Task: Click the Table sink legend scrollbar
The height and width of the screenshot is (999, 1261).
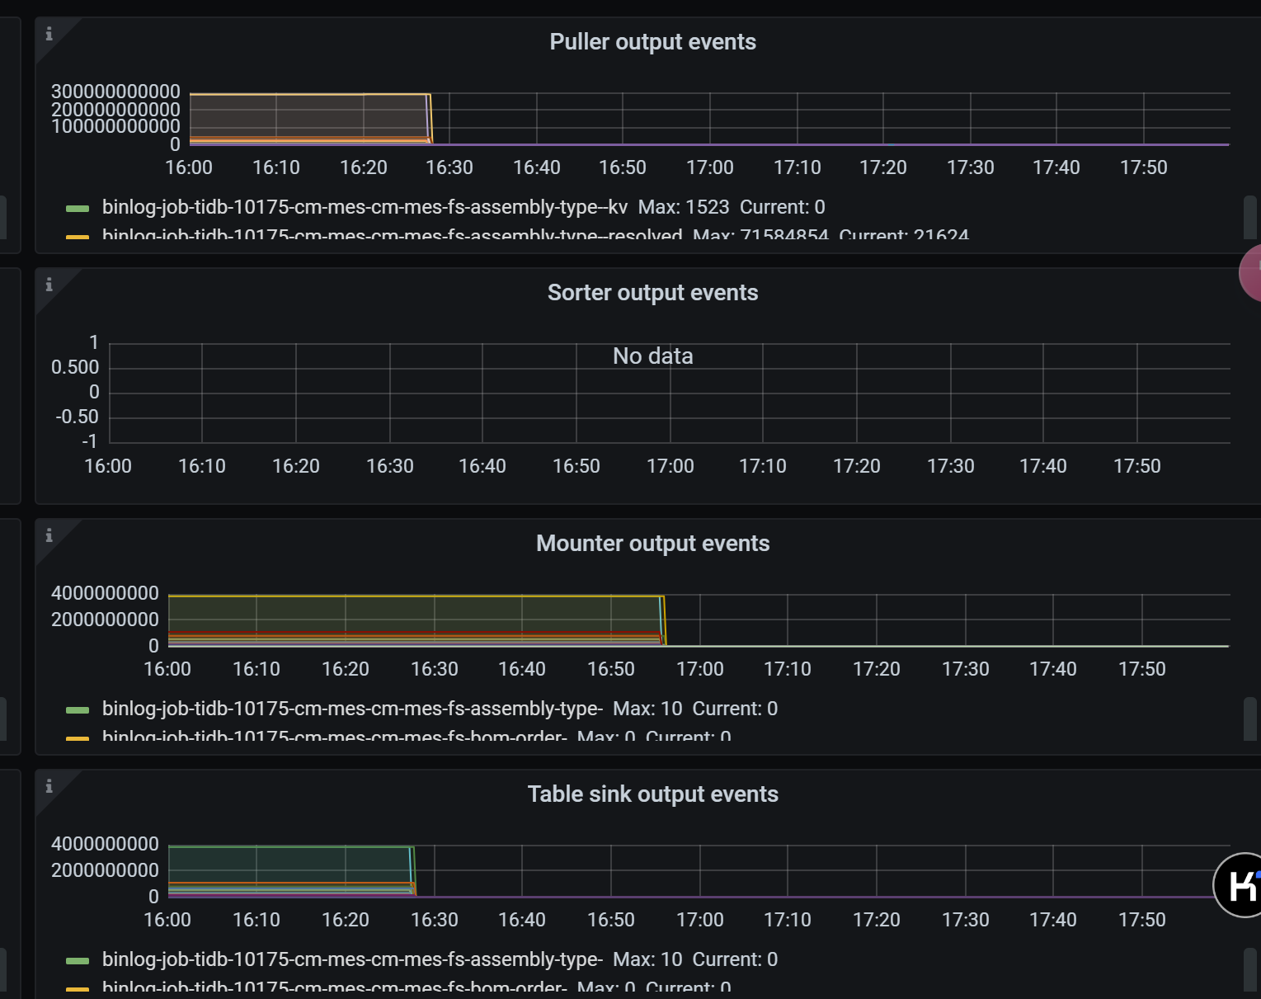Action: (x=1250, y=969)
